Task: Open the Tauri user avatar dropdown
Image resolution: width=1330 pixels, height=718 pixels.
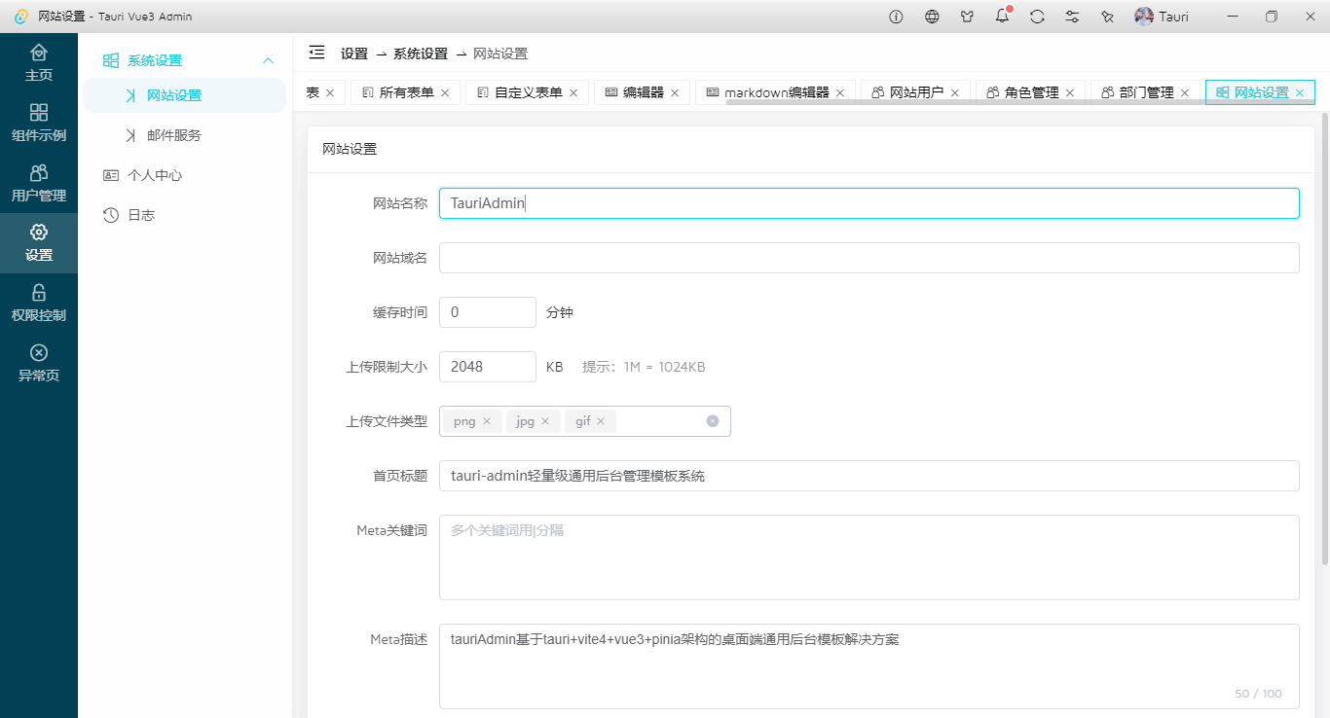Action: 1161,16
